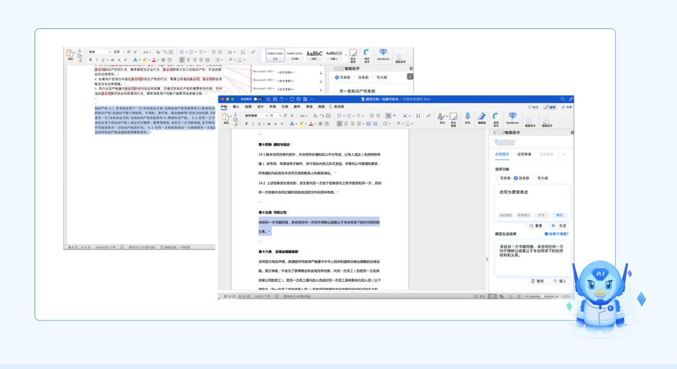Click the blue text effects A in front window

tap(292, 124)
